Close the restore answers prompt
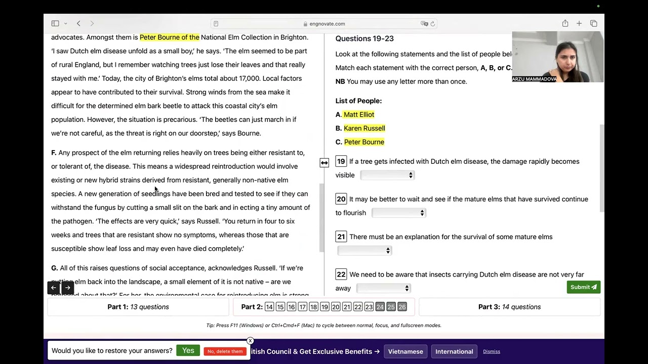648x364 pixels. pos(250,341)
